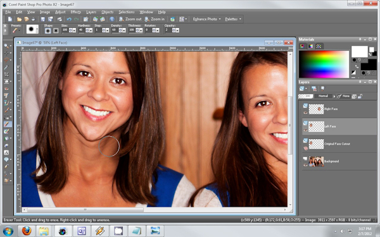Click the Size value input field
The width and height of the screenshot is (380, 237).
[65, 30]
